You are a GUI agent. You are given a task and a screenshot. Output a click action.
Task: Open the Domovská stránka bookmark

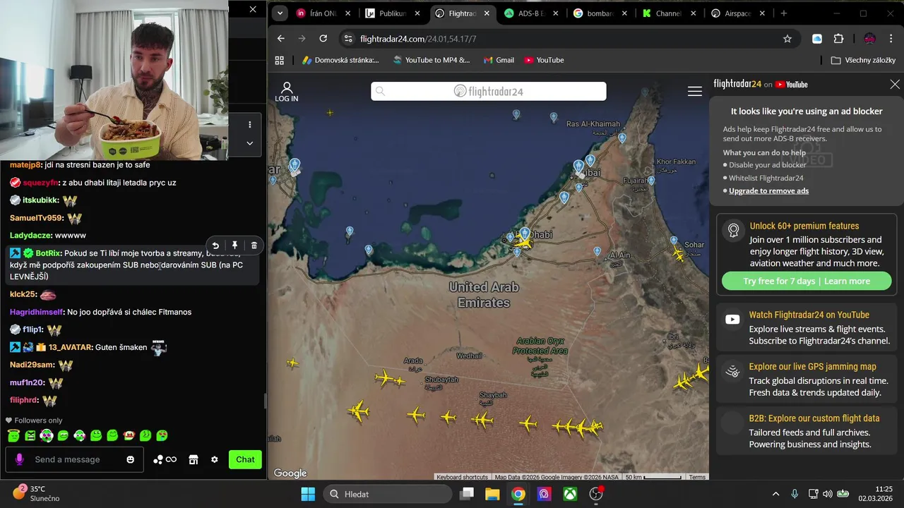coord(340,60)
